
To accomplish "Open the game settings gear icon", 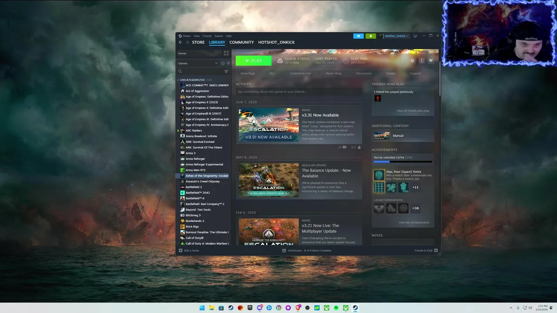I will point(413,60).
